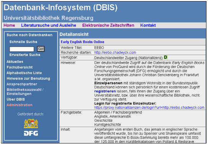Click the Detailansicht heading
This screenshot has height=145, width=208.
point(74,34)
